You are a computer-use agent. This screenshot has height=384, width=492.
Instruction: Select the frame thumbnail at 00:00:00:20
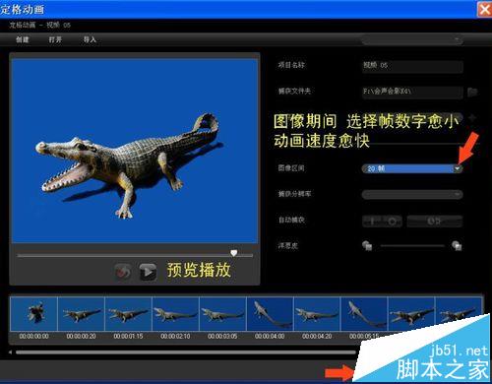[81, 313]
